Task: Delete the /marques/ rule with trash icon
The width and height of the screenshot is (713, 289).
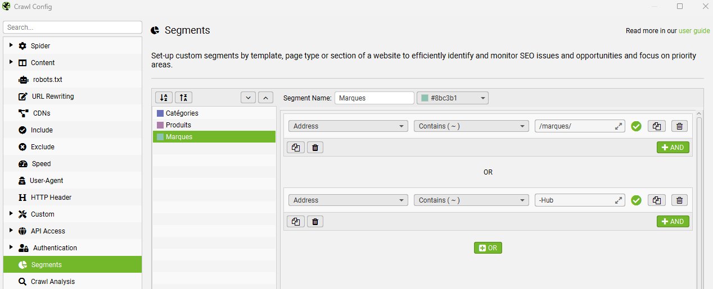Action: point(679,126)
